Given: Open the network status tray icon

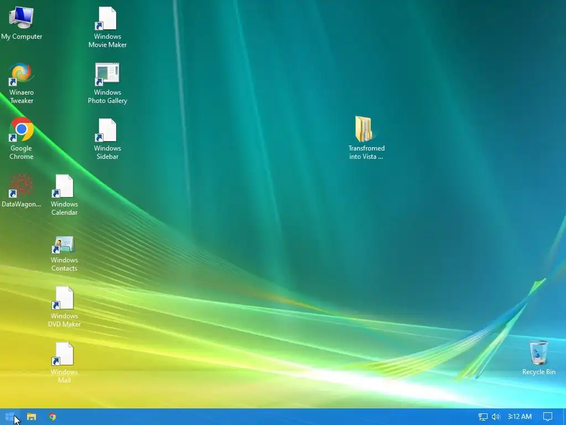Looking at the screenshot, I should 483,417.
